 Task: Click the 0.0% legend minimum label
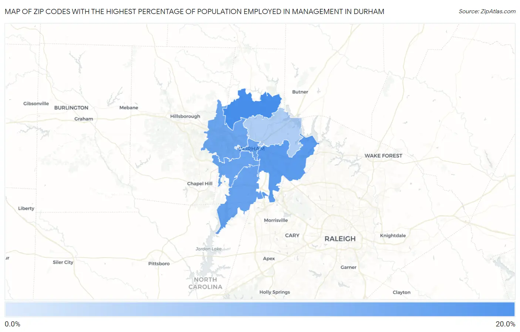[13, 324]
